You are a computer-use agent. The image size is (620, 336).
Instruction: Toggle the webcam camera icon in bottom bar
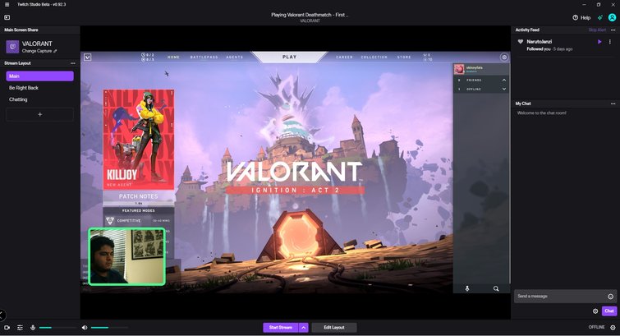coord(7,328)
